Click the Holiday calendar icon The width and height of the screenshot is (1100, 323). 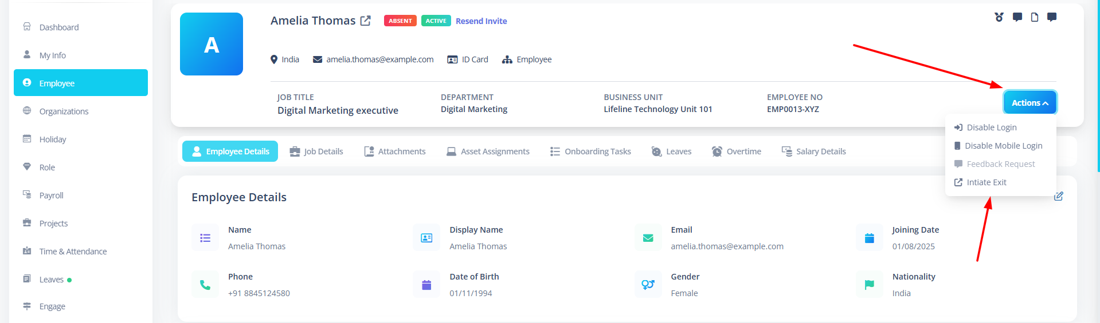[27, 138]
